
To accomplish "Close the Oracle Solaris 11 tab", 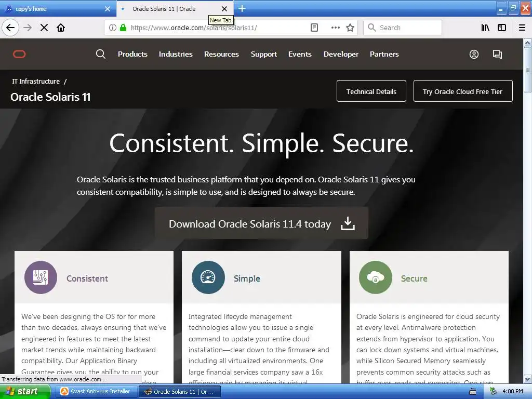I will tap(224, 9).
